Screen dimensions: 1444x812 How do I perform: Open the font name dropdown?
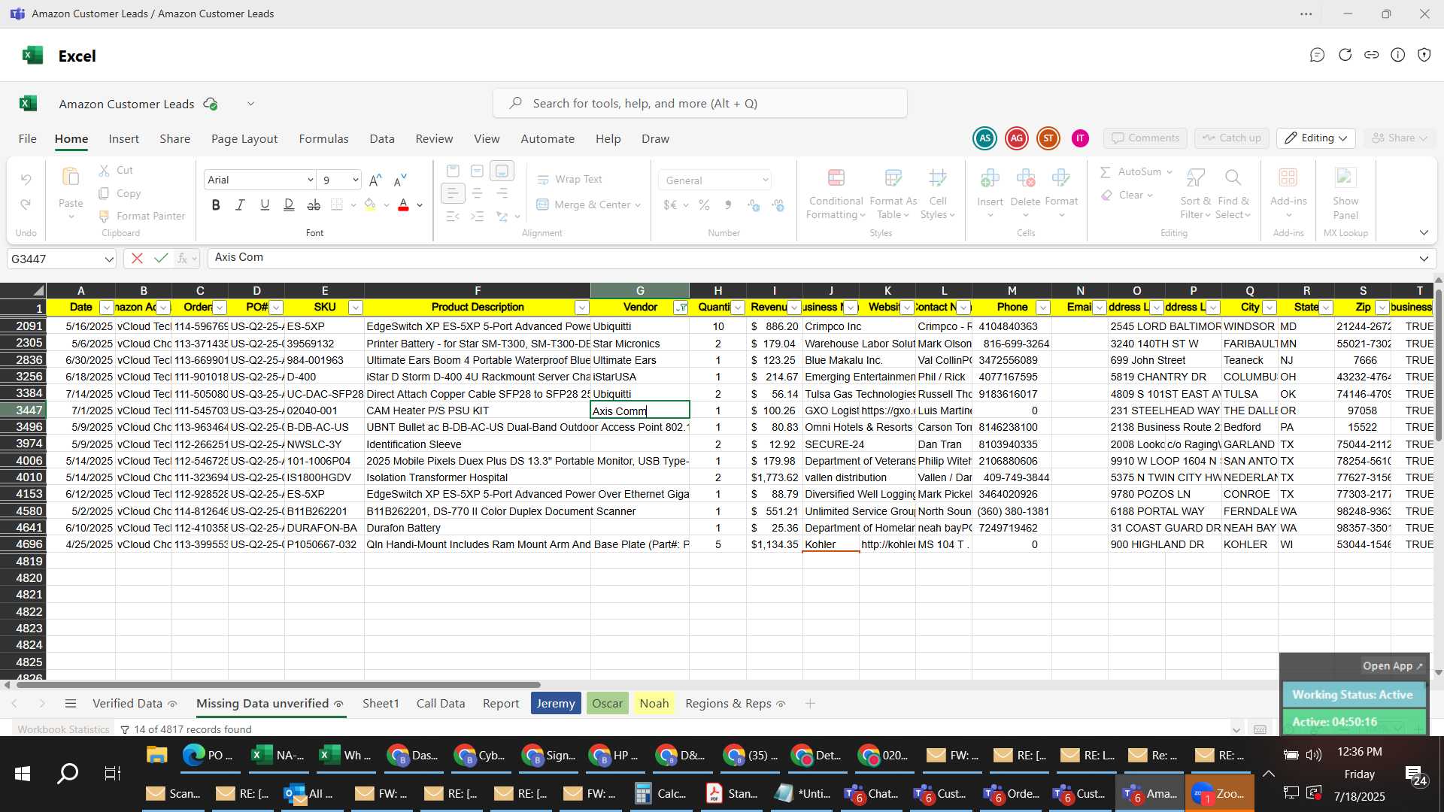[310, 180]
